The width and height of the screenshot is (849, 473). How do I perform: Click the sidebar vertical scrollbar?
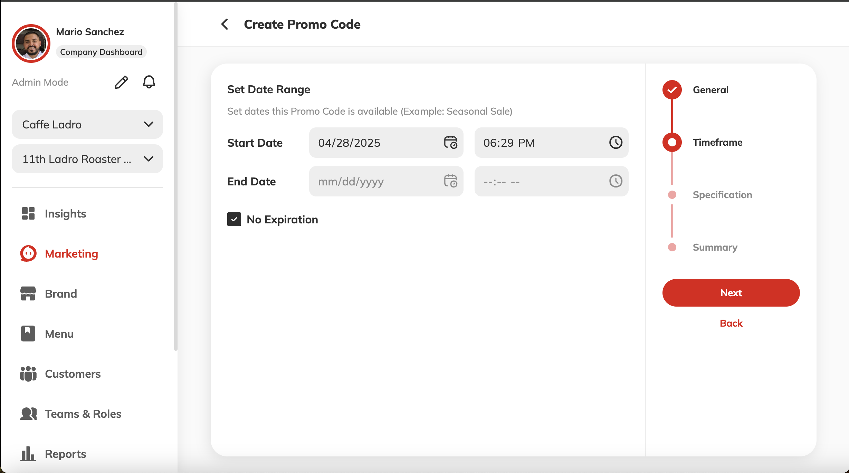pyautogui.click(x=176, y=176)
